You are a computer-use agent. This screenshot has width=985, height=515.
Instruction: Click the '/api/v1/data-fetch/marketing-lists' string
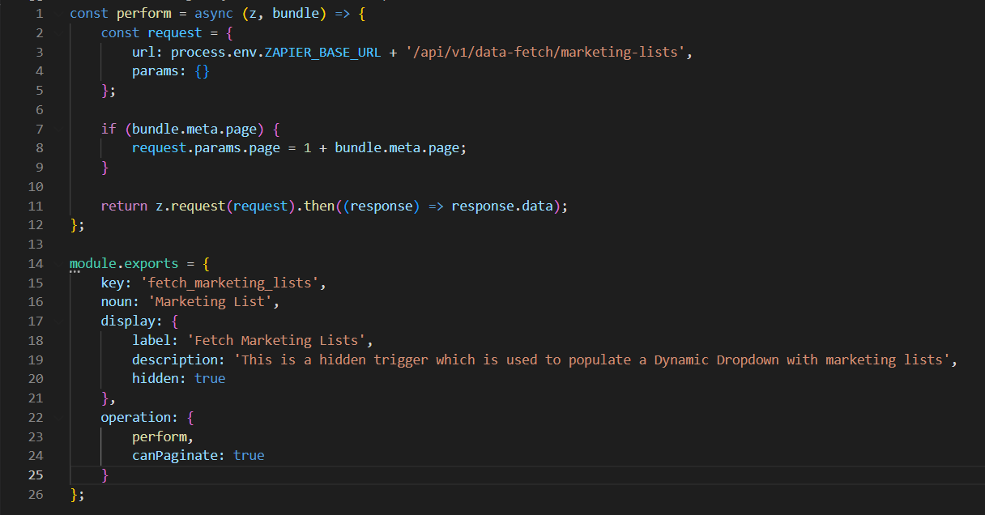(x=545, y=52)
